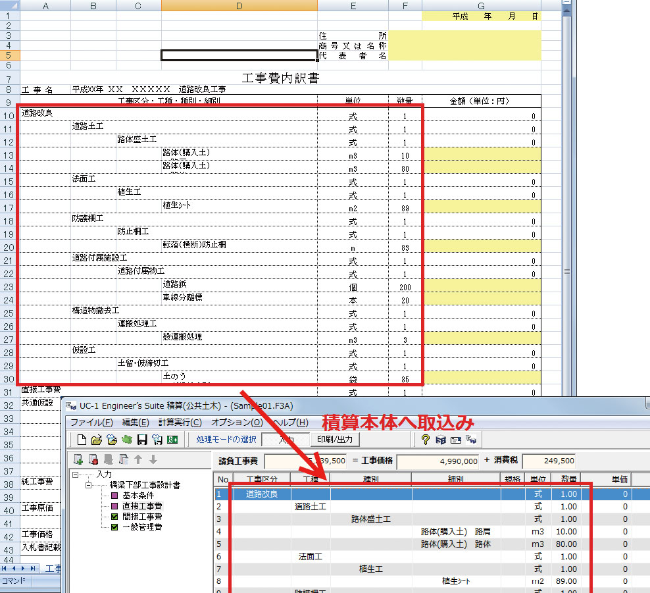Click the previous-sheet navigation arrow in Excel
The image size is (650, 593).
14,568
